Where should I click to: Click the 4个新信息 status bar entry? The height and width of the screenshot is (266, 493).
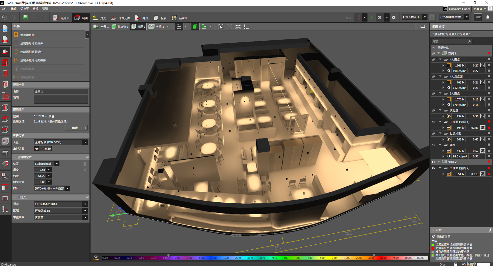[469, 264]
